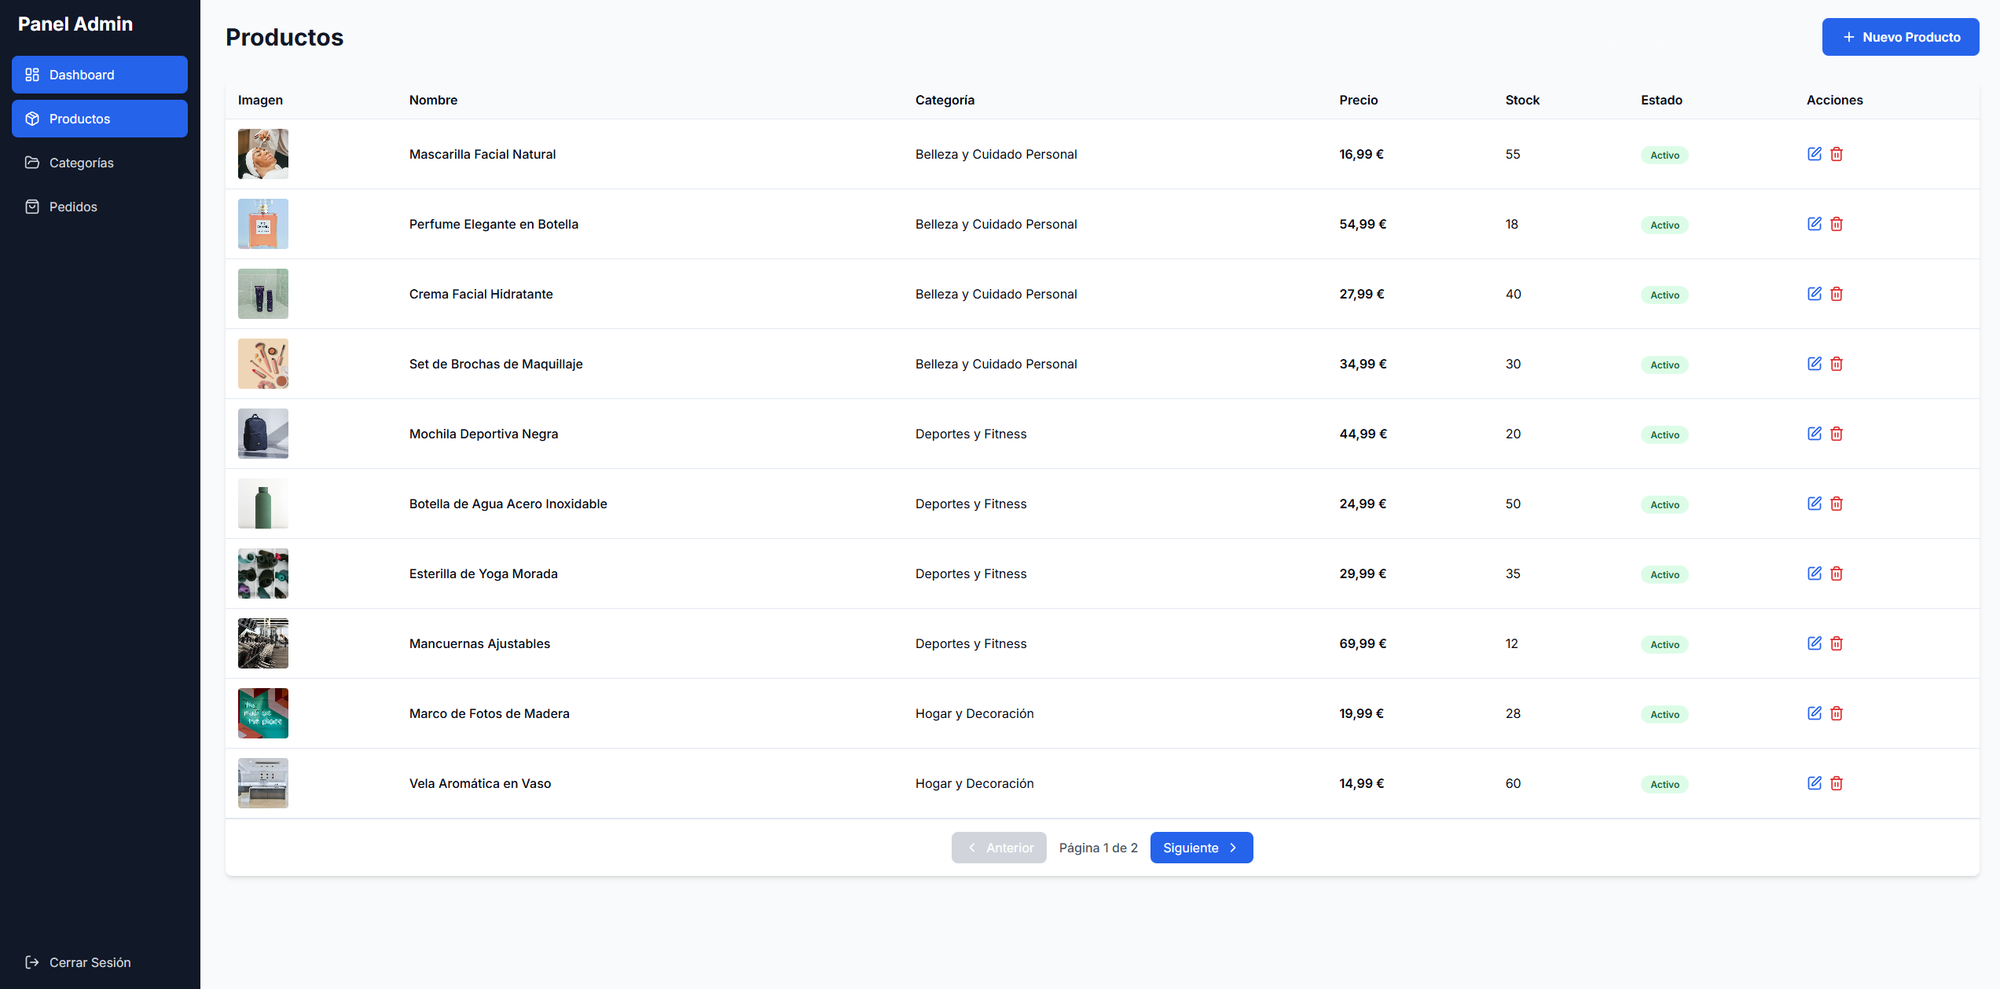Open the perfume bottle product thumbnail
Viewport: 2000px width, 989px height.
pyautogui.click(x=263, y=224)
